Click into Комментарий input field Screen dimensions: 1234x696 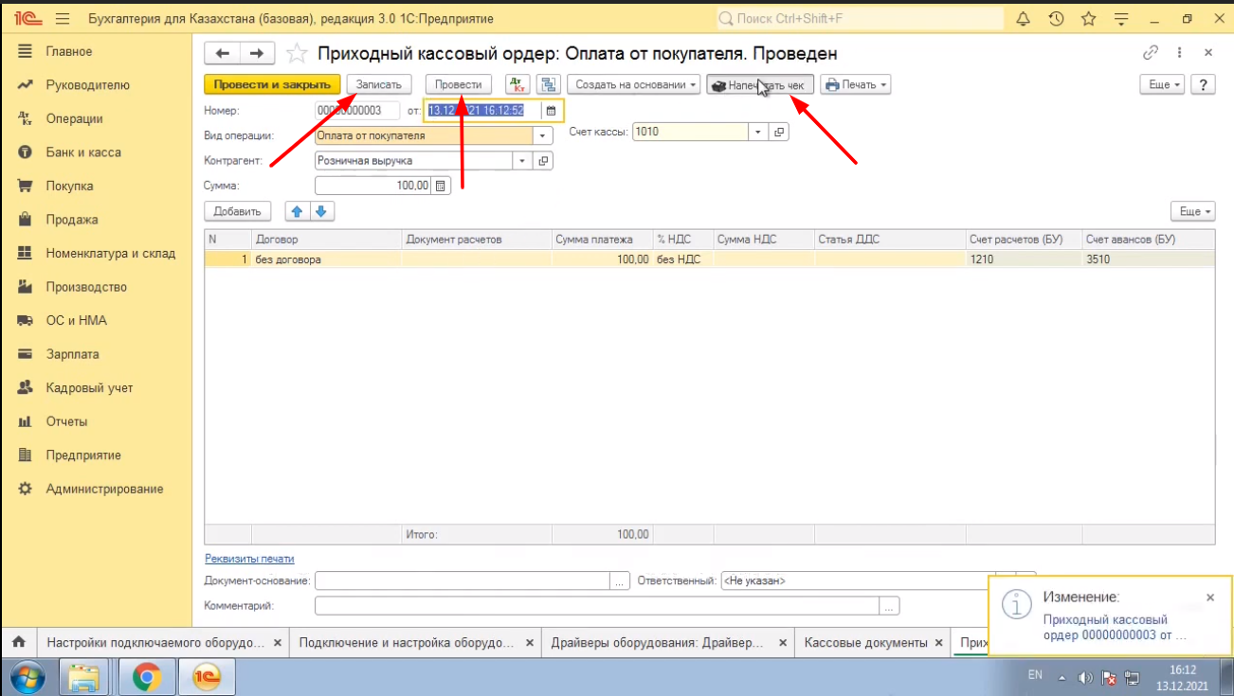coord(597,605)
